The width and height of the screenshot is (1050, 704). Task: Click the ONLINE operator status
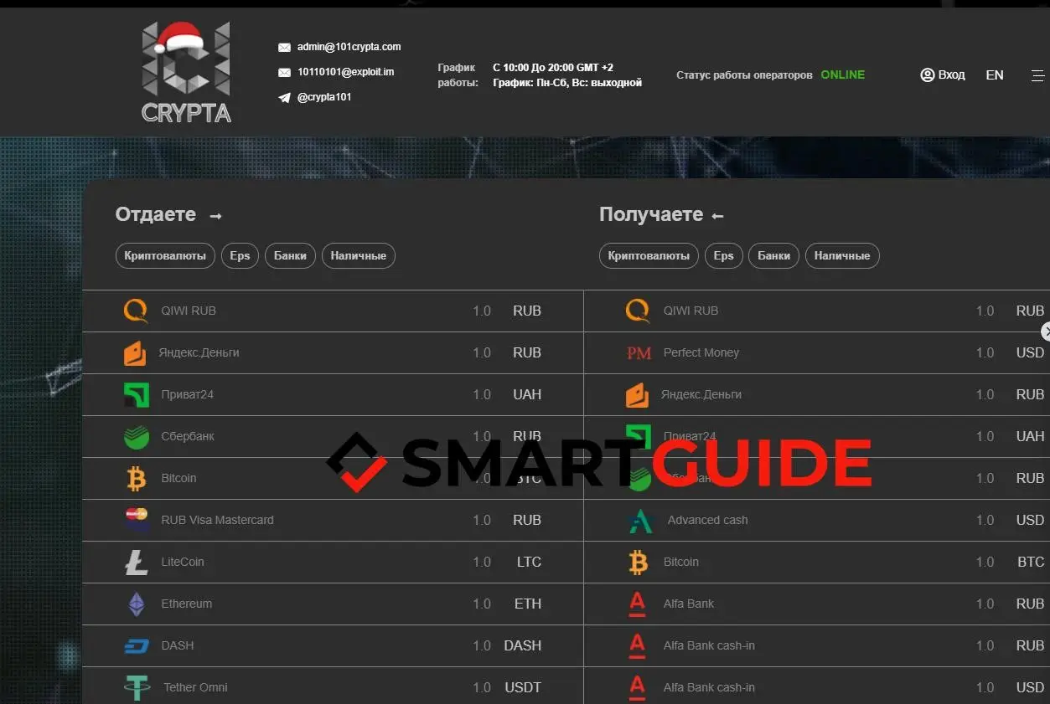click(843, 75)
